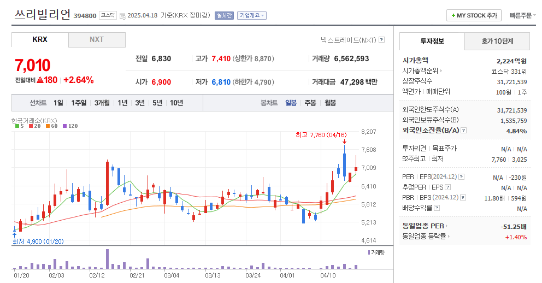Select the 1일 line chart period

tap(58, 103)
